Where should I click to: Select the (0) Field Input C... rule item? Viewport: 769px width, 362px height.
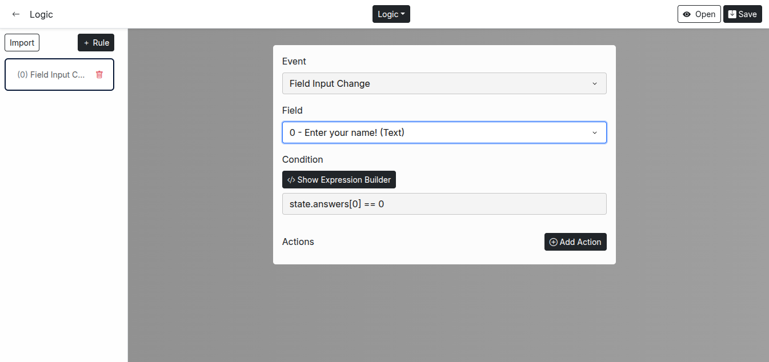[x=51, y=75]
